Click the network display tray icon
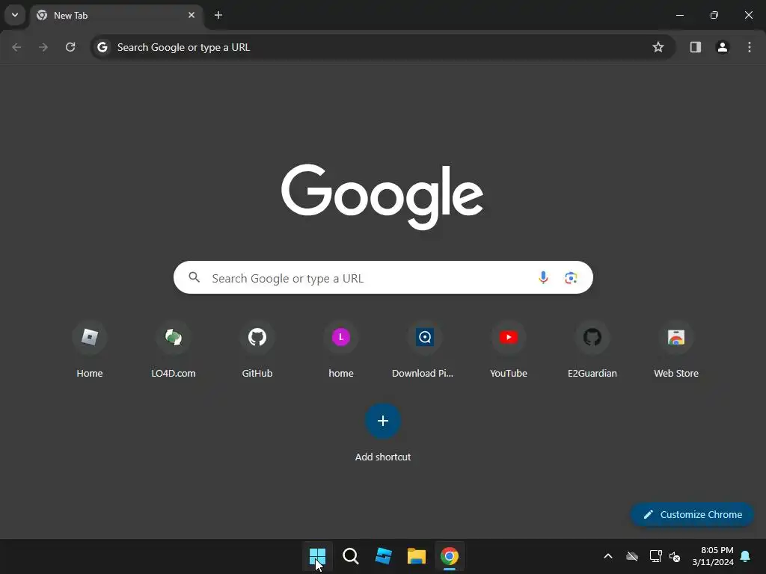 pyautogui.click(x=655, y=556)
